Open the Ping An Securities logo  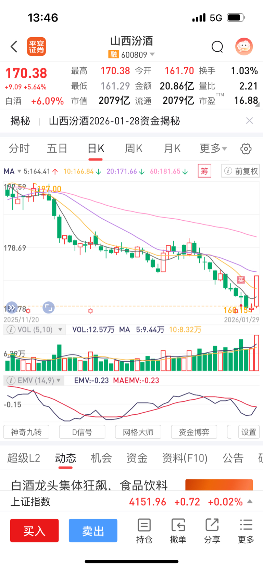pyautogui.click(x=36, y=47)
